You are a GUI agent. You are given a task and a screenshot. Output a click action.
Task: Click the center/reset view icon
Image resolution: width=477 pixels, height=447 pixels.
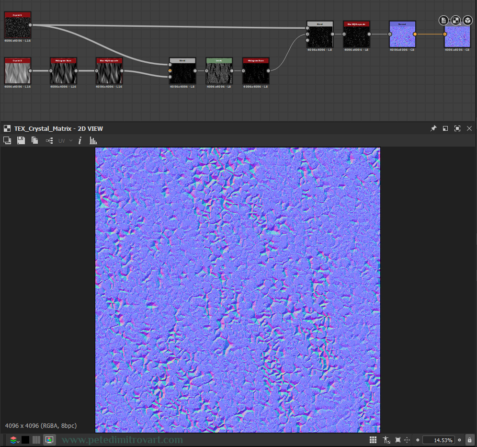coord(407,440)
